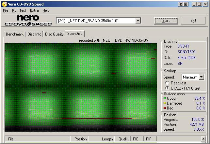The width and height of the screenshot is (210, 144).
Task: Click the green Good legend square
Action: tap(165, 98)
